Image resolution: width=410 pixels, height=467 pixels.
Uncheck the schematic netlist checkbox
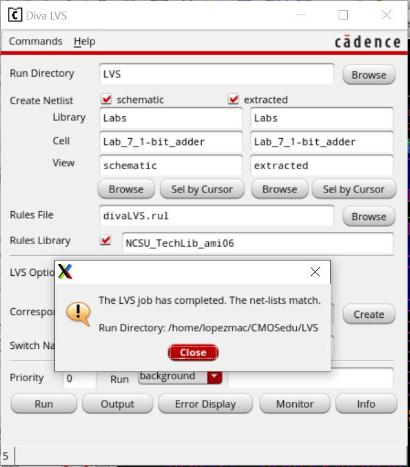tap(106, 99)
